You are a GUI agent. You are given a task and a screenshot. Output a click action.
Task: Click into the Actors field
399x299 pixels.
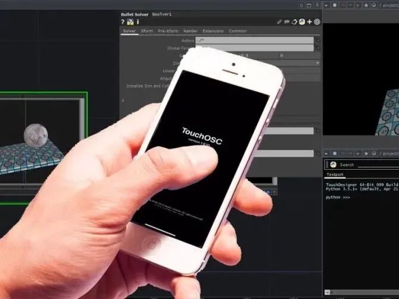tap(254, 41)
